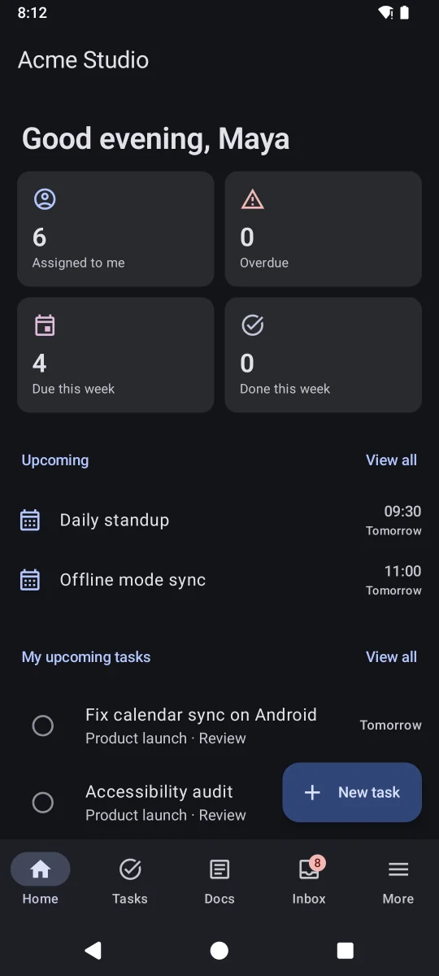Open the Assigned to me card
The height and width of the screenshot is (976, 439).
coord(115,229)
